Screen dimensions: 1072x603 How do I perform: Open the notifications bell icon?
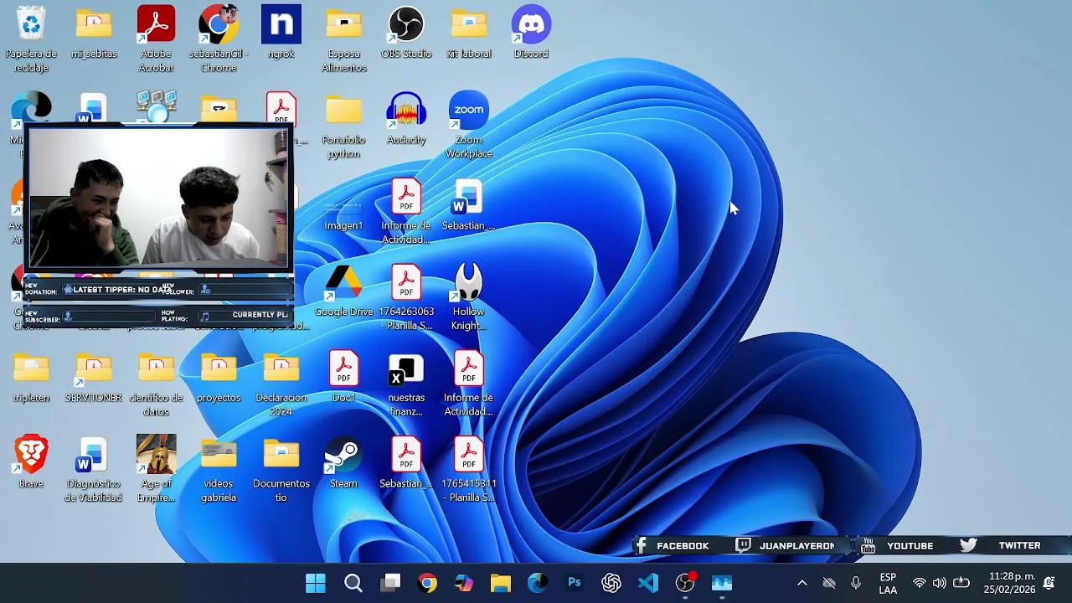pyautogui.click(x=1049, y=583)
